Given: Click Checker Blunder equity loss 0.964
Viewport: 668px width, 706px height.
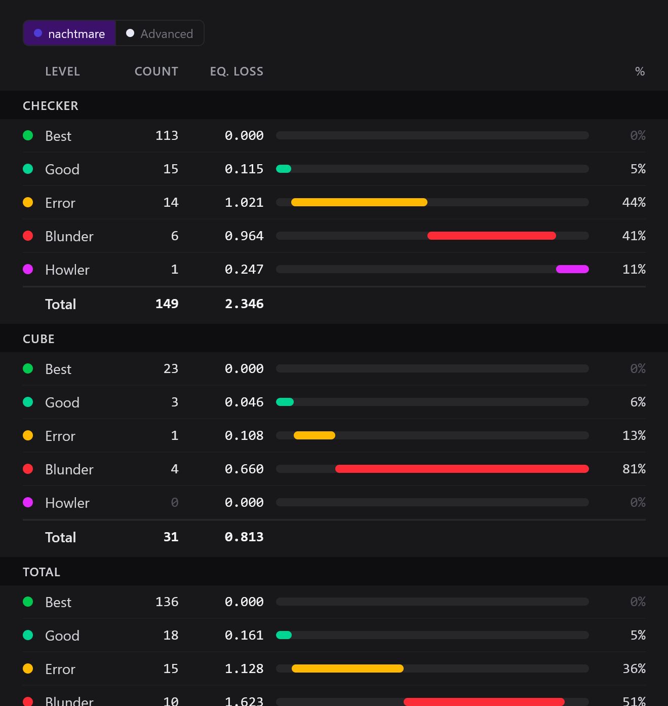Looking at the screenshot, I should [244, 236].
